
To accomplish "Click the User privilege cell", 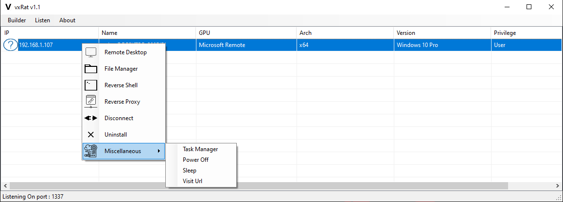I will click(527, 45).
